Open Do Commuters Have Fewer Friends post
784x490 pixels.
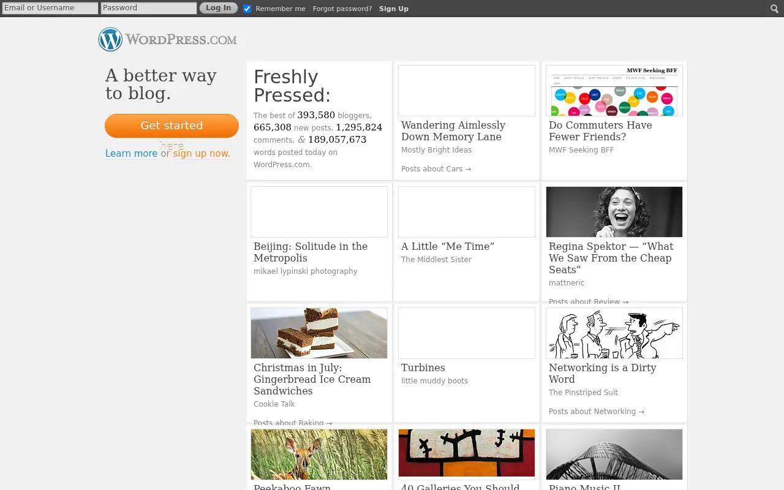[x=600, y=131]
